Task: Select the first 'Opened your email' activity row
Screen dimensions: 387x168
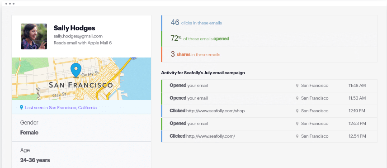Action: coord(269,86)
